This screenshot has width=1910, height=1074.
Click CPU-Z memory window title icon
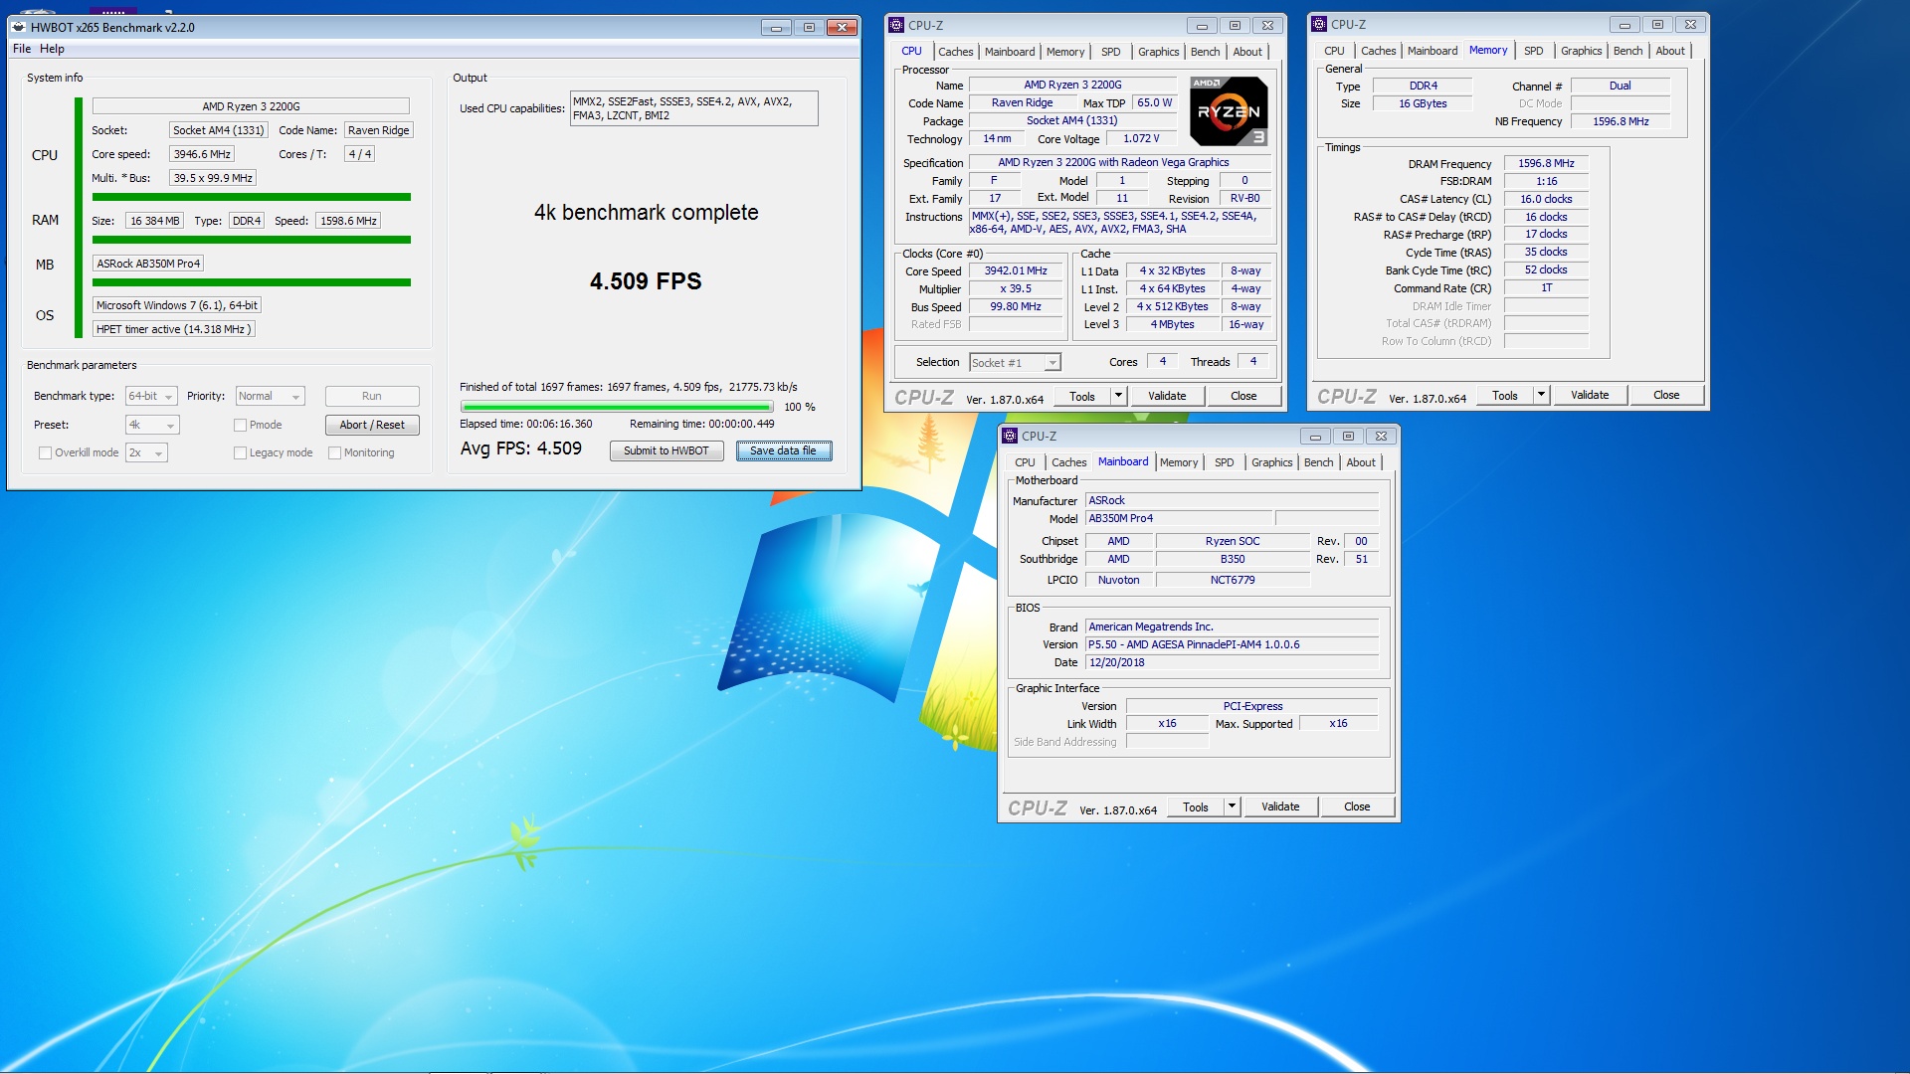click(x=1319, y=24)
